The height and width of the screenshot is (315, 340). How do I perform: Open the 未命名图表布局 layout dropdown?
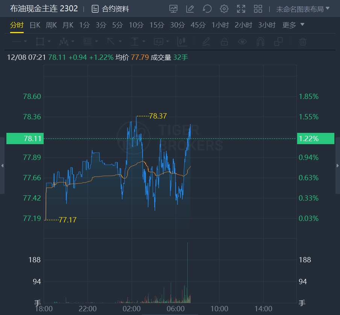click(303, 9)
